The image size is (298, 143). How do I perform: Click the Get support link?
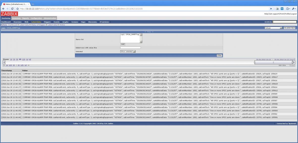(274, 14)
